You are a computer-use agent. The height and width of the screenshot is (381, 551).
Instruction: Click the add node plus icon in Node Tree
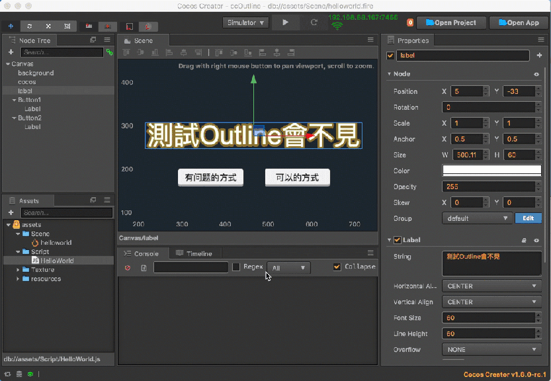click(x=11, y=52)
